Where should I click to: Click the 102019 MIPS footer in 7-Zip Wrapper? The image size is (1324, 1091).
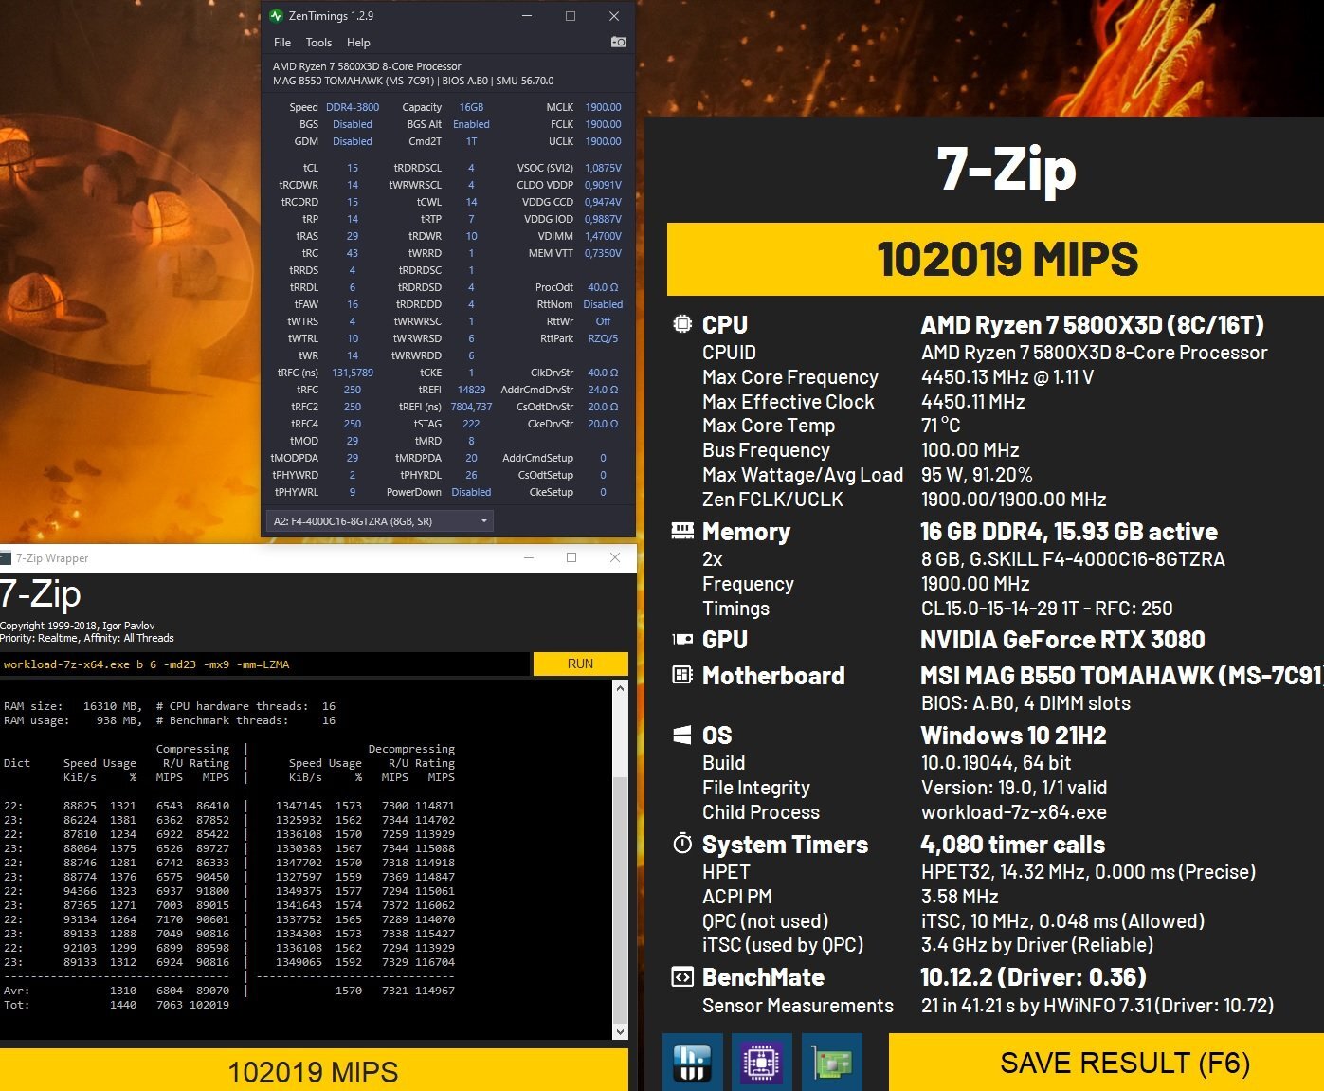click(314, 1071)
